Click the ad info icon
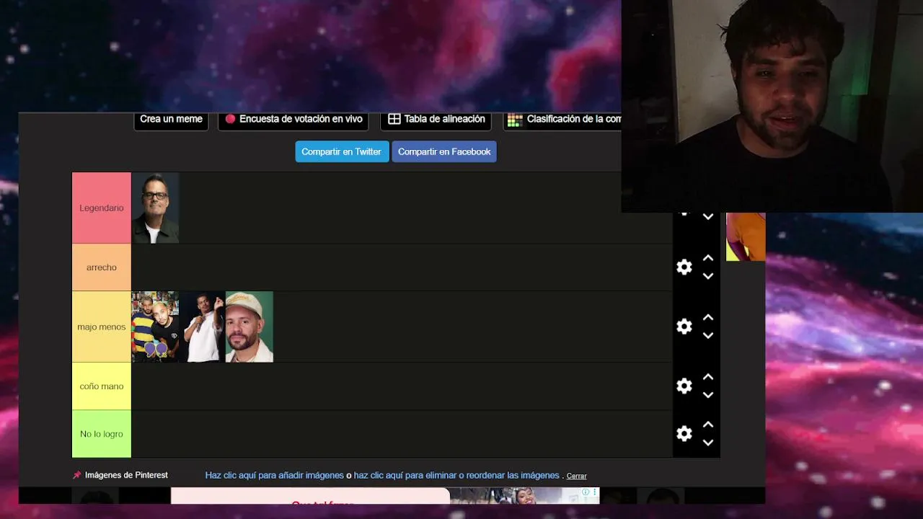 pos(586,492)
